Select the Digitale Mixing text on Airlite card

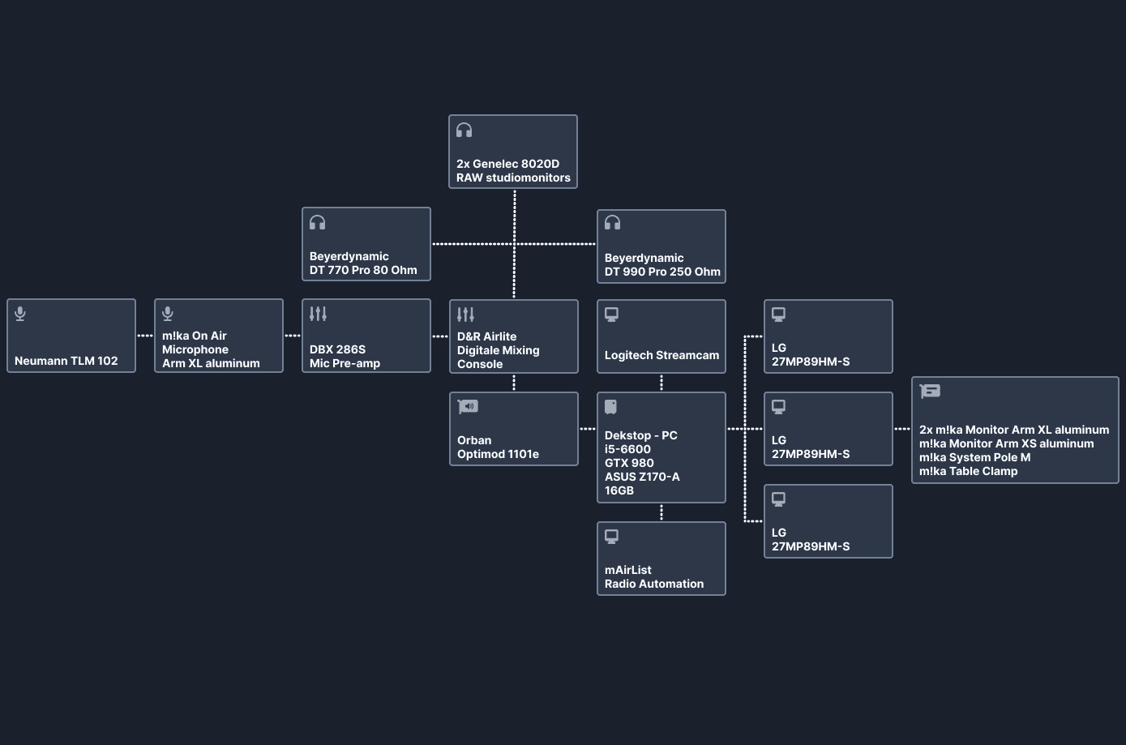(498, 350)
